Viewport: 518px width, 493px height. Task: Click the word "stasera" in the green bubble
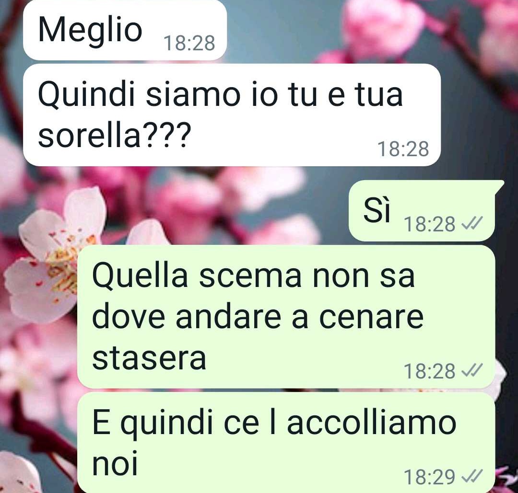tap(149, 358)
